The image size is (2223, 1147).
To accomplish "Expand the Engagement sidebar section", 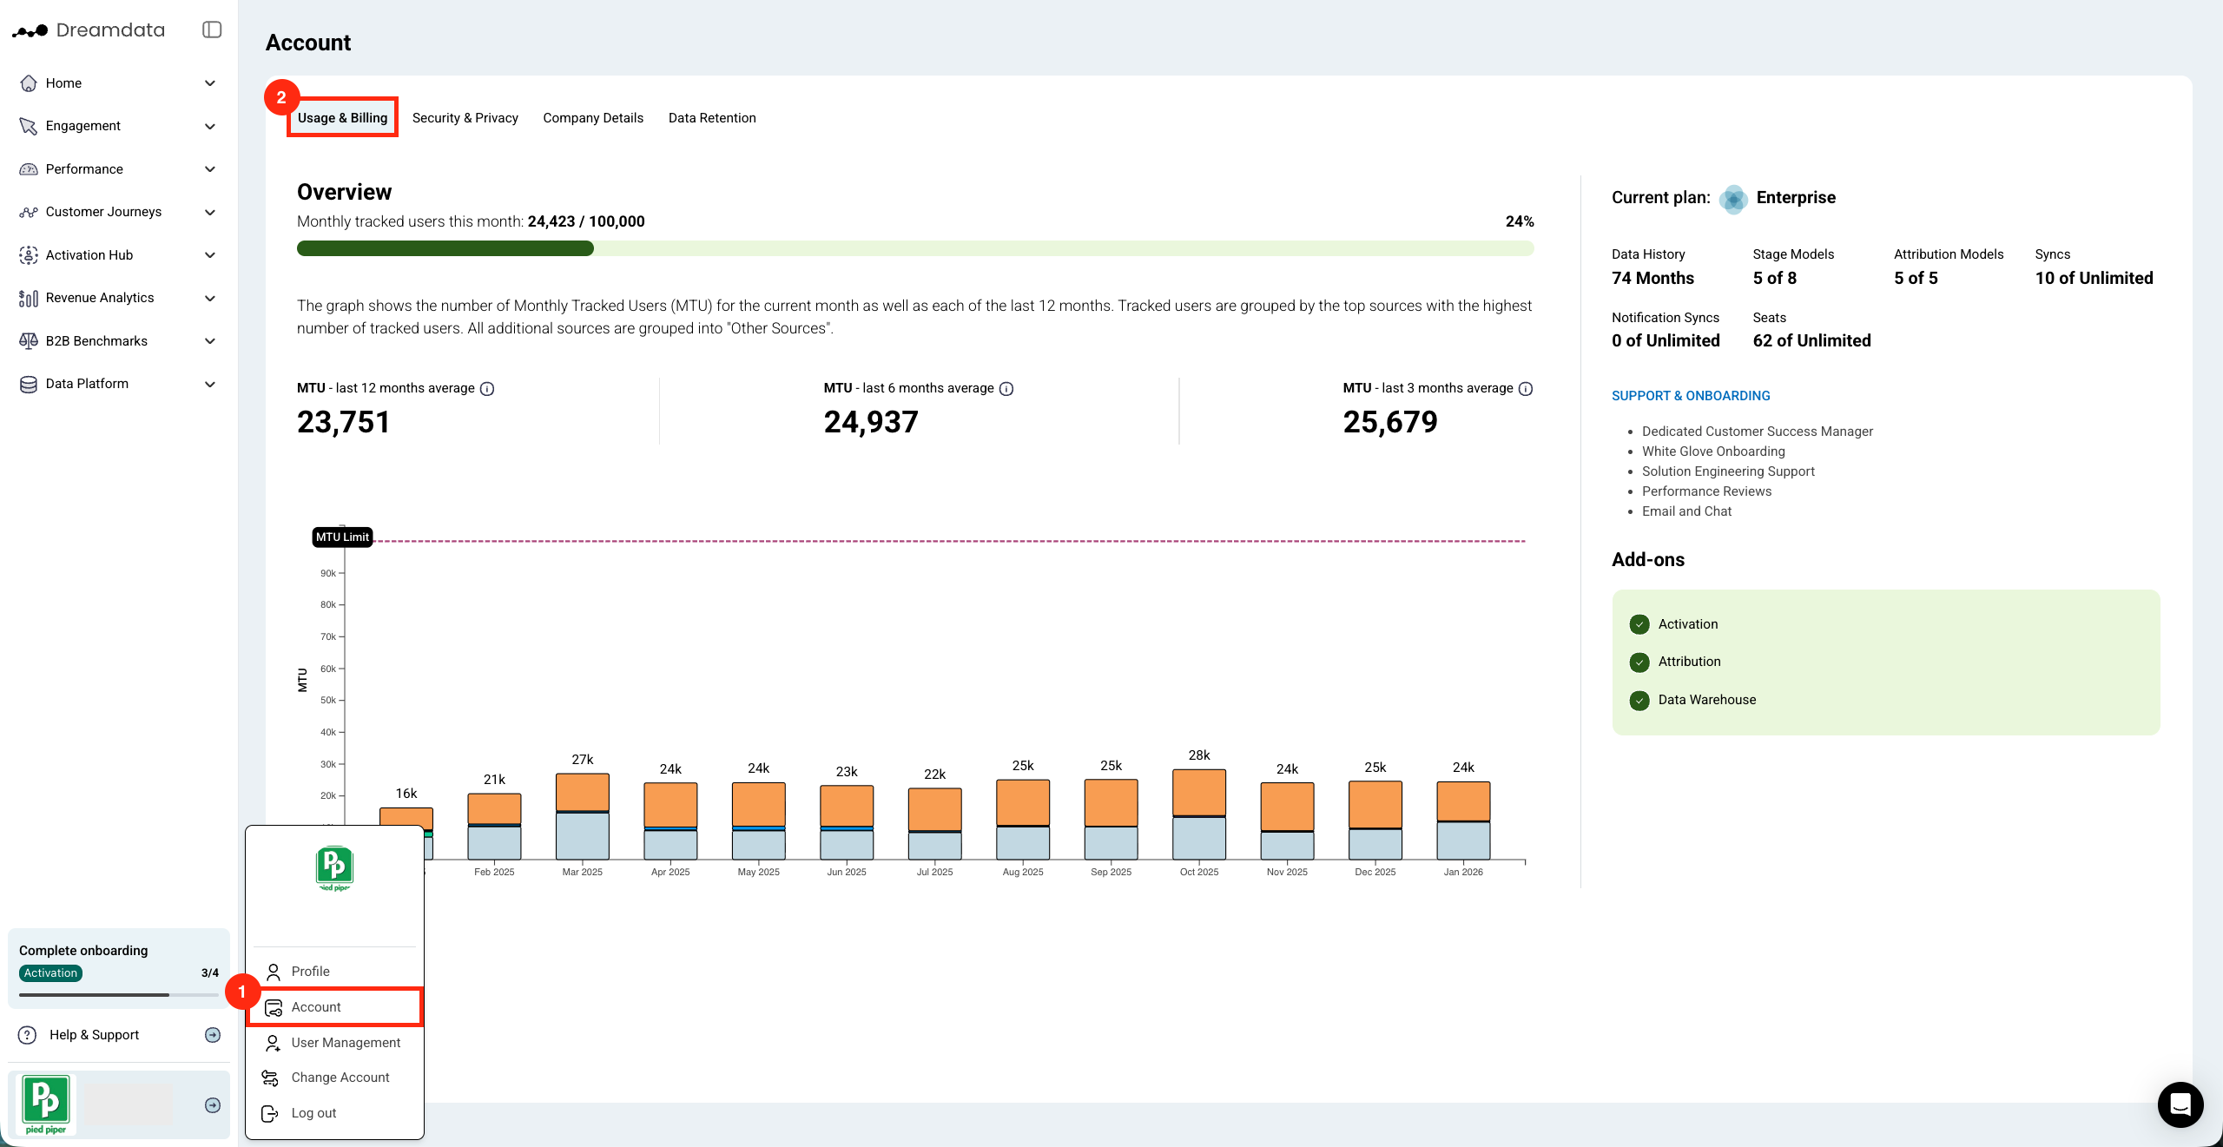I will pos(209,126).
